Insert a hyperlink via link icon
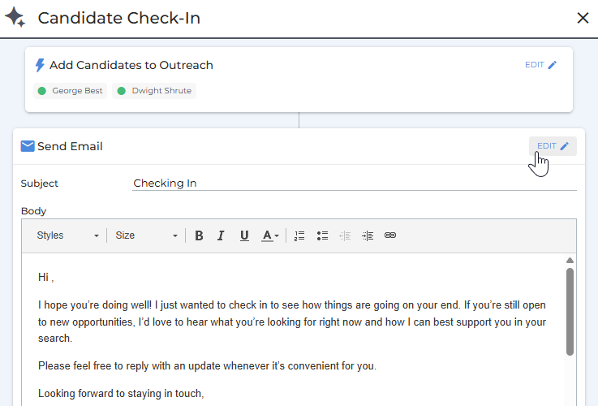The height and width of the screenshot is (406, 598). pyautogui.click(x=390, y=235)
